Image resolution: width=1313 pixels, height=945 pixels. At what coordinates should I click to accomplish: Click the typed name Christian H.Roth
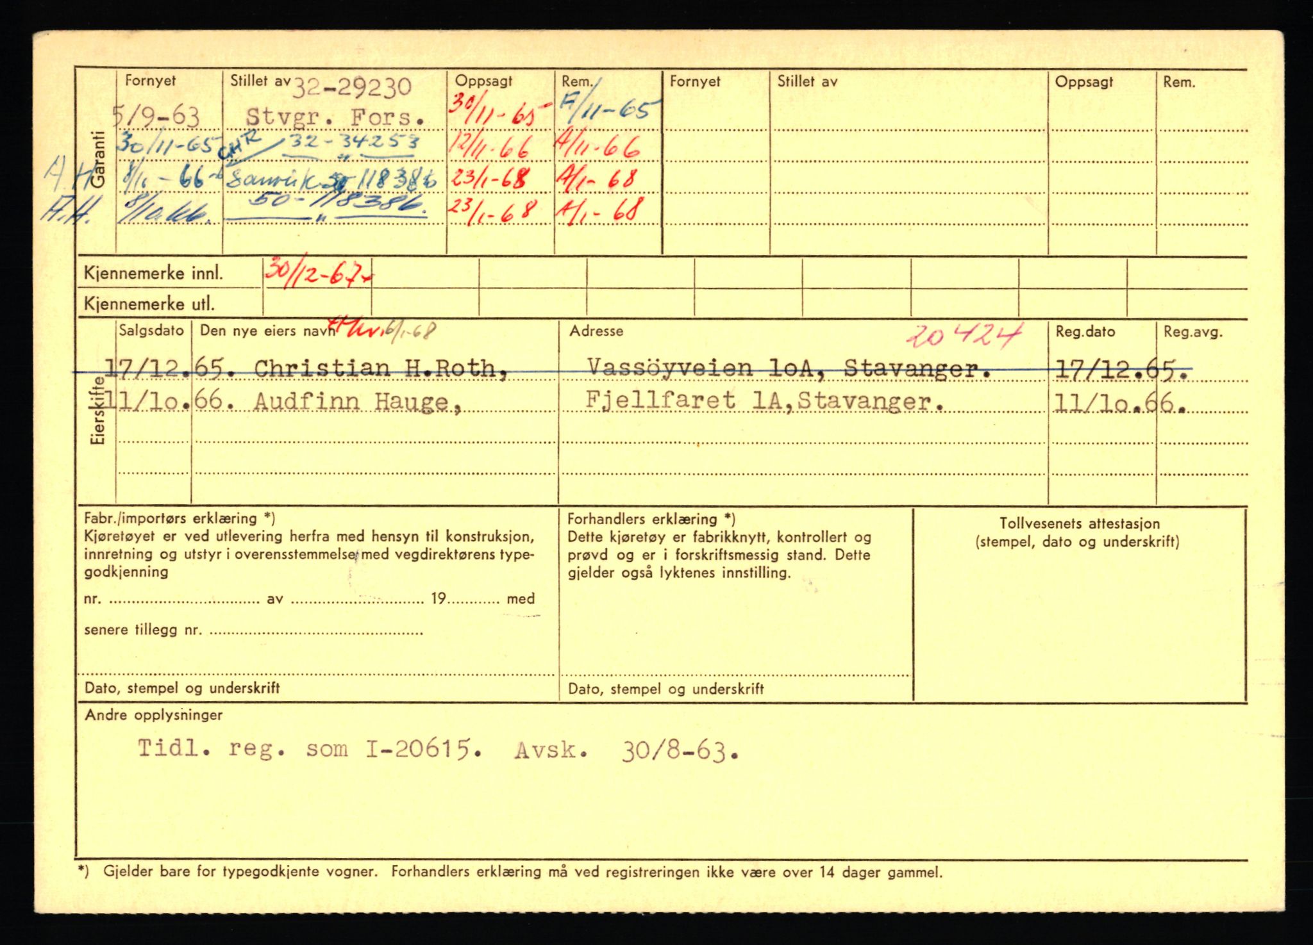point(382,368)
